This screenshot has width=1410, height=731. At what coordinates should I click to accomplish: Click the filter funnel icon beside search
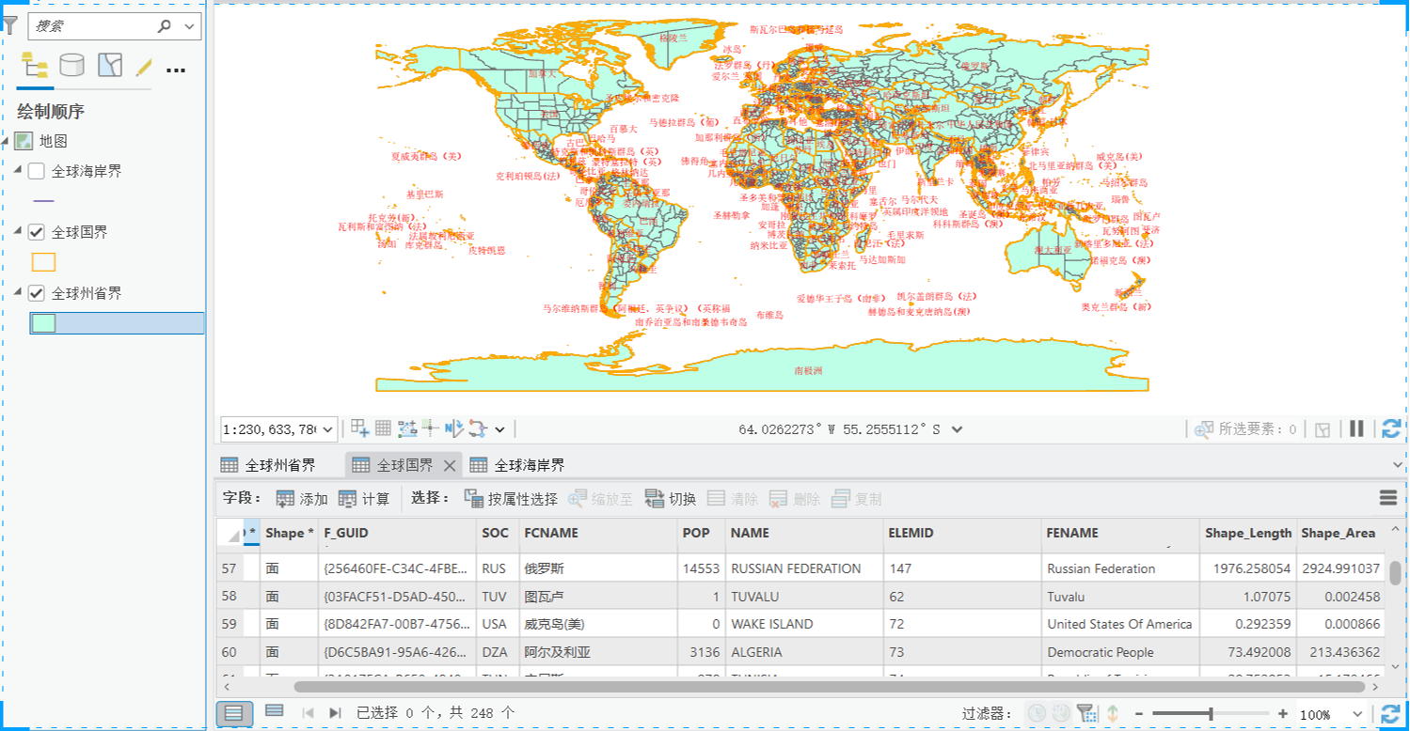point(9,25)
